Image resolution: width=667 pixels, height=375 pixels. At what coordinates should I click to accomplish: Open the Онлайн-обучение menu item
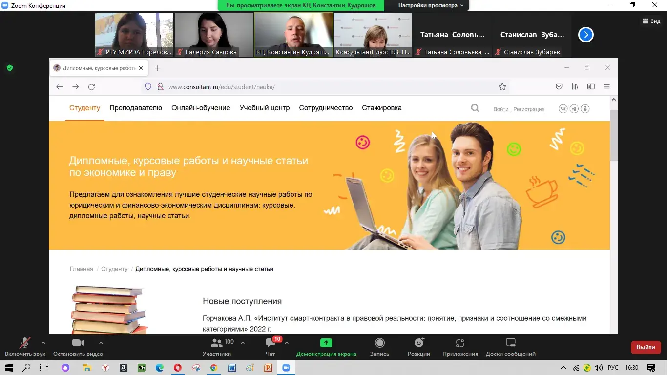click(x=201, y=108)
